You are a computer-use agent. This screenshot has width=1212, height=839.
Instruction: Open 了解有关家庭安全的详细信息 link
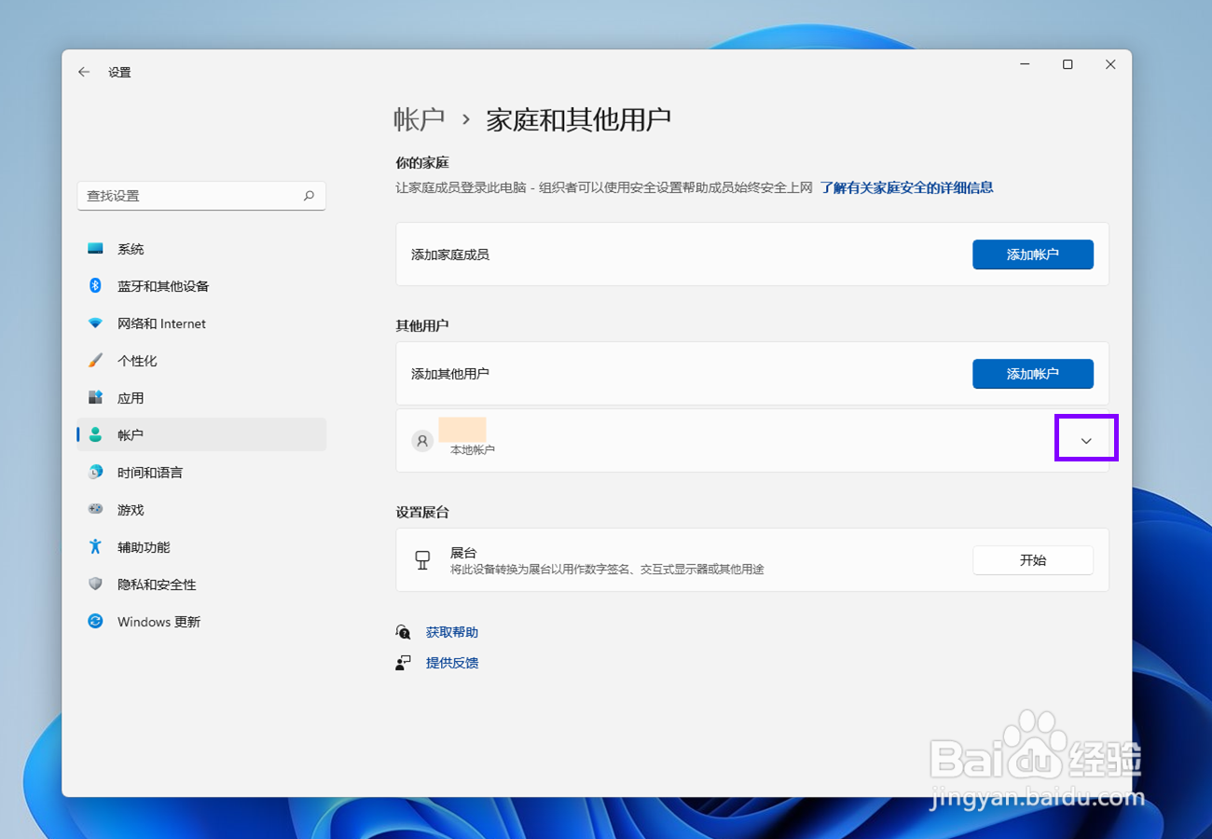(x=906, y=187)
